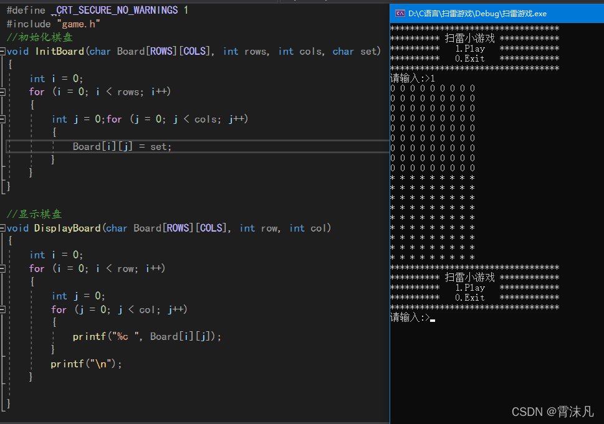The width and height of the screenshot is (604, 424).
Task: Click the //初始化棋盘 comment
Action: coord(40,37)
